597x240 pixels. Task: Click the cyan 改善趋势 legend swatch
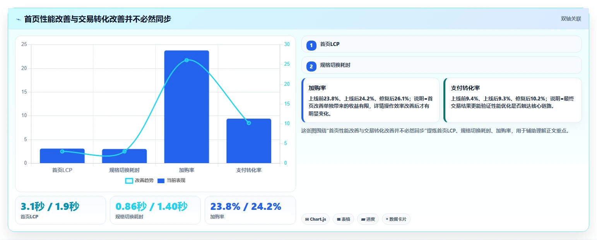[129, 180]
